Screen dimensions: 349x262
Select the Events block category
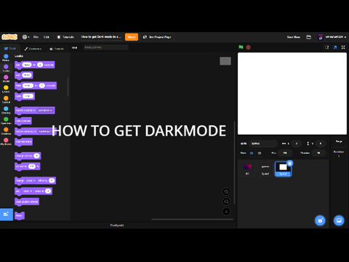click(6, 89)
